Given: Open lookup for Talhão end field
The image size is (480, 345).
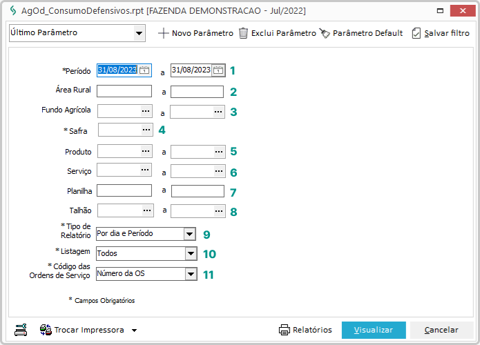Looking at the screenshot, I should coord(219,211).
